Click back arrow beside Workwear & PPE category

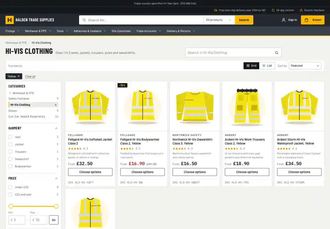coord(10,93)
